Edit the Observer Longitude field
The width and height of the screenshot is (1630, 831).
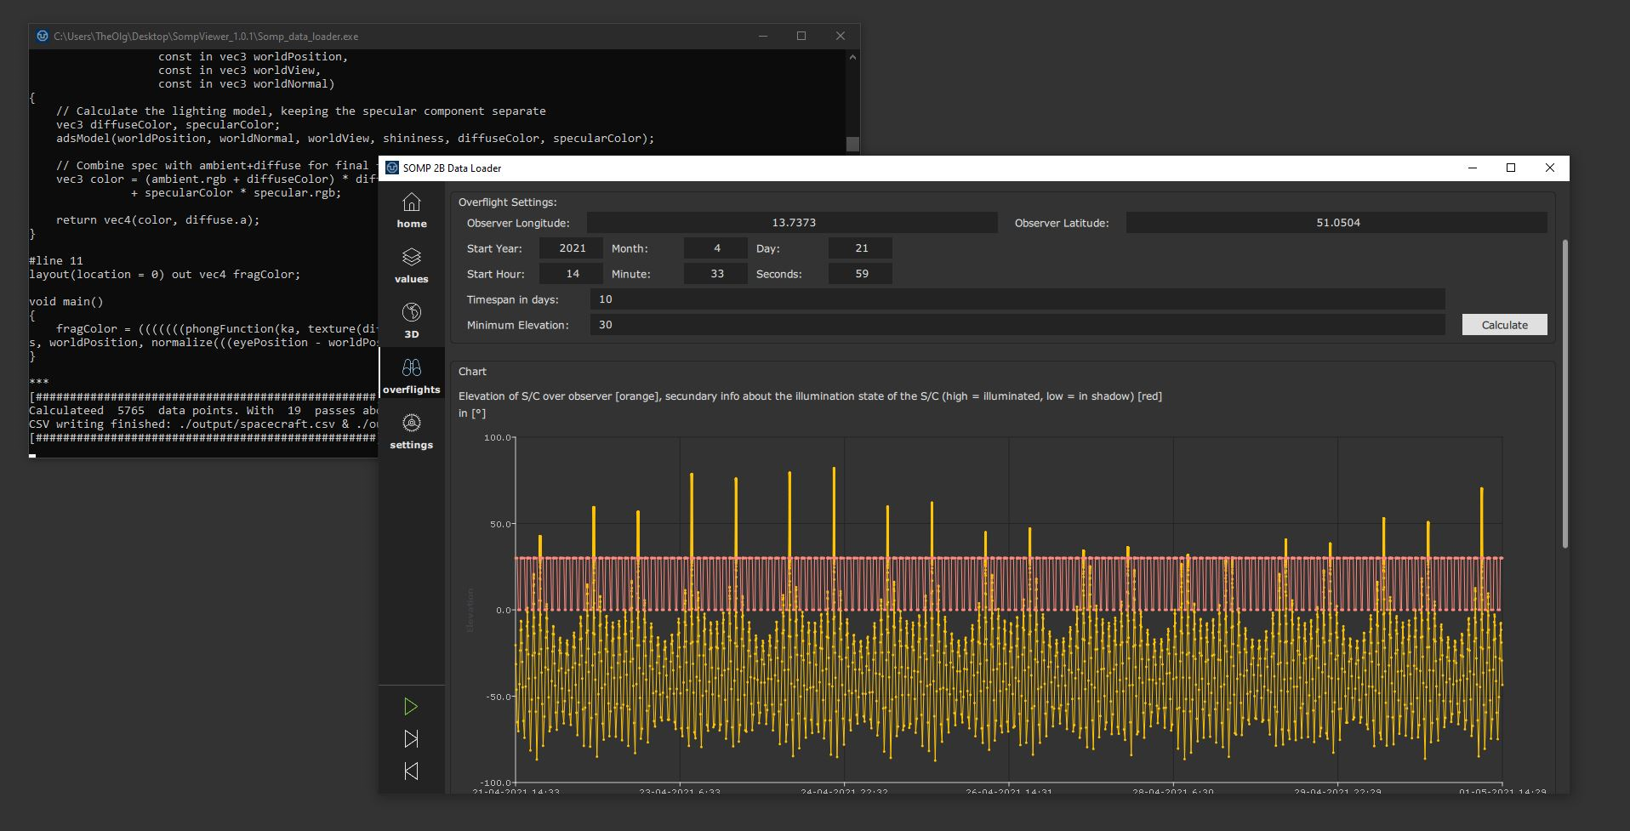[792, 223]
